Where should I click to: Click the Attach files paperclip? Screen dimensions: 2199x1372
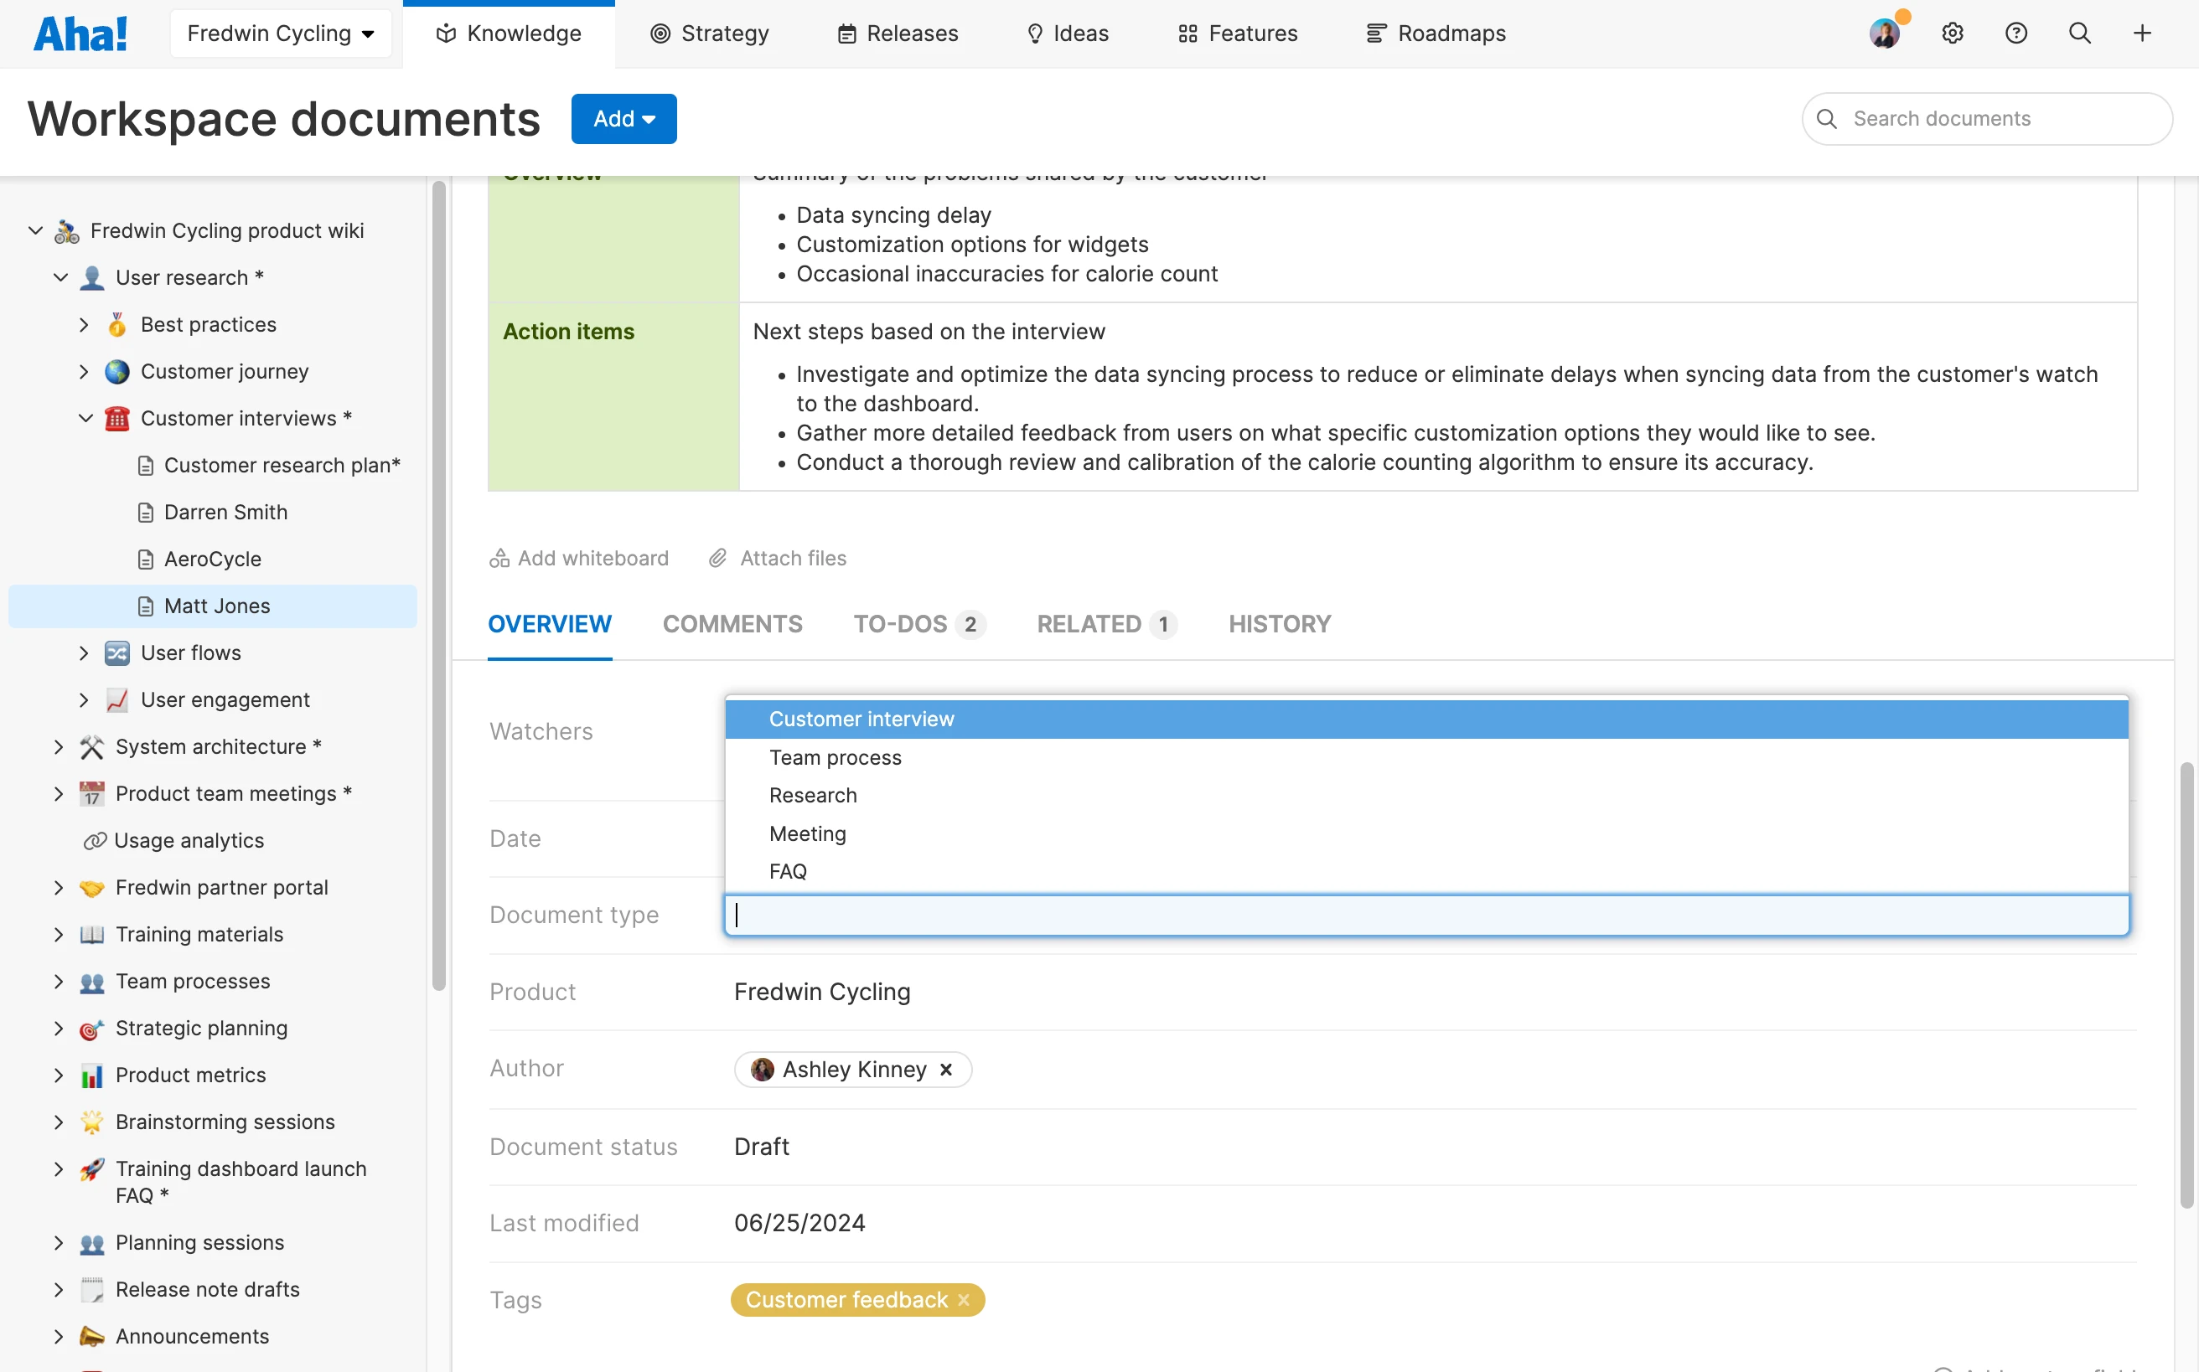[717, 558]
